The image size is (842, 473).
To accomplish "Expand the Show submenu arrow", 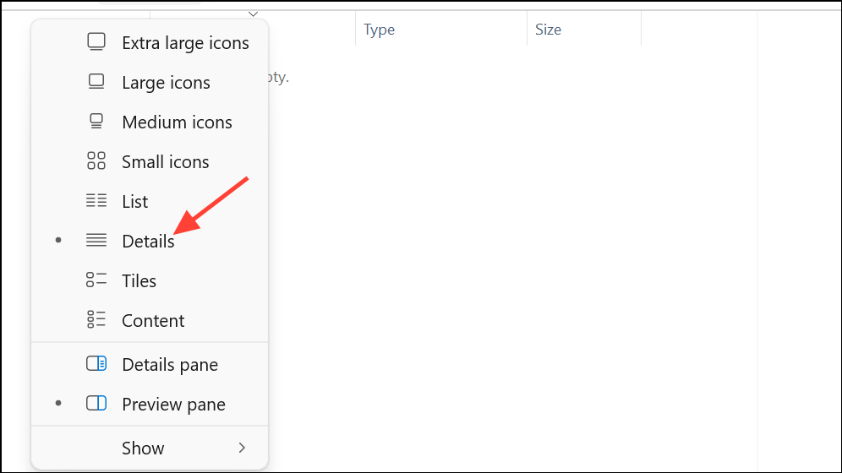I will (242, 448).
